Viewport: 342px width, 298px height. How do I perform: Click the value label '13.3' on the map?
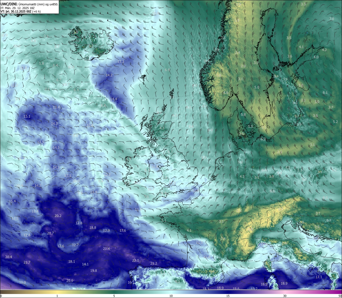pyautogui.click(x=121, y=62)
